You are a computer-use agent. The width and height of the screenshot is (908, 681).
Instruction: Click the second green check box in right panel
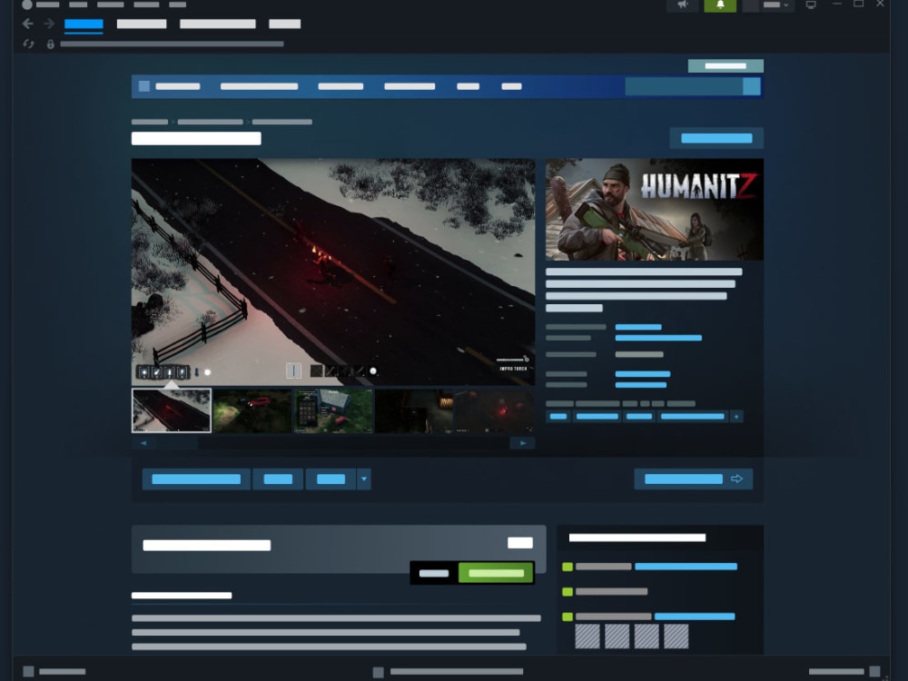(567, 591)
